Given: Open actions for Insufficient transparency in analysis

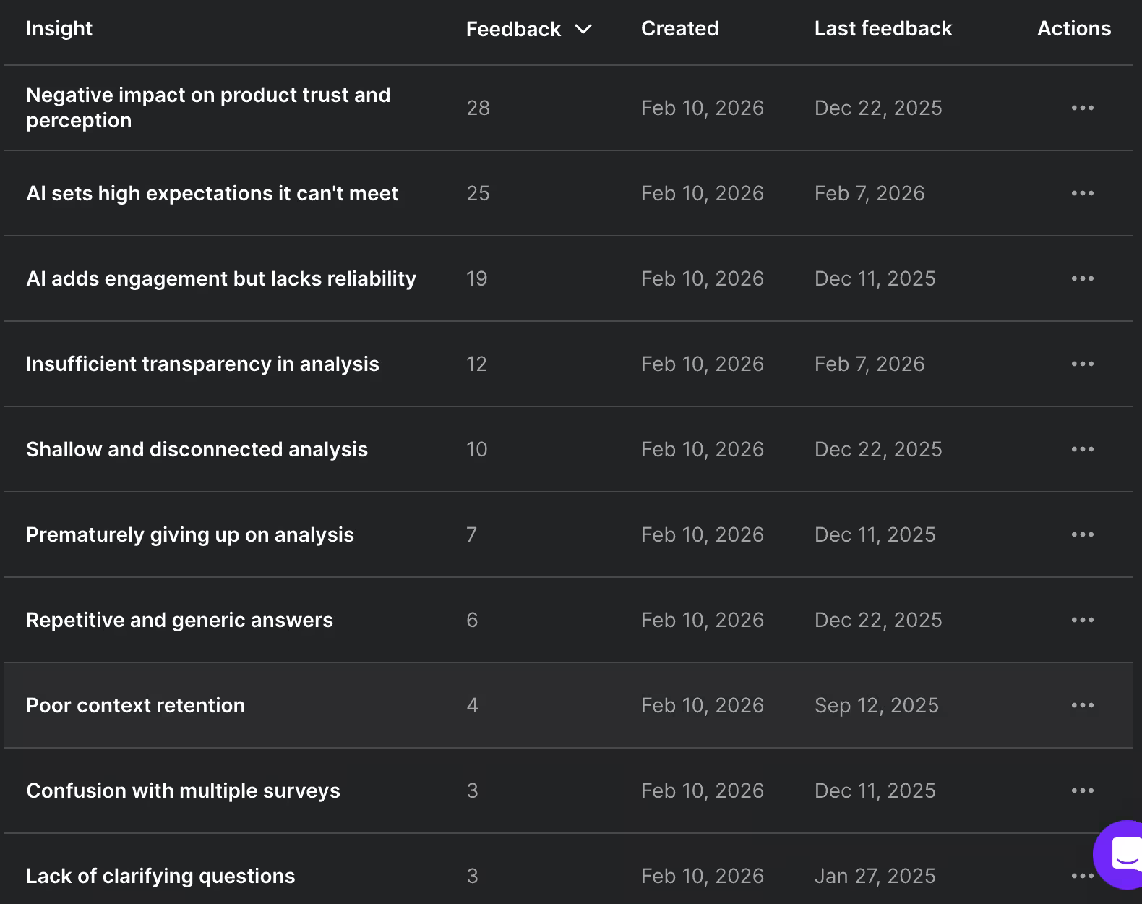Looking at the screenshot, I should [1082, 364].
